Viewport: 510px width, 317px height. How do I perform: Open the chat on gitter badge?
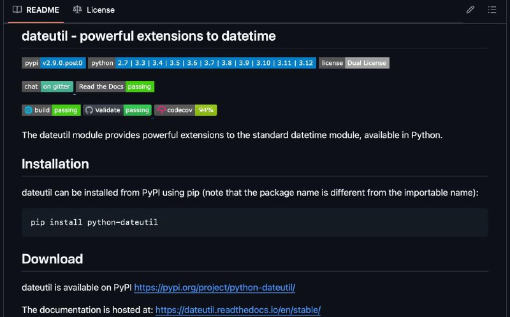pyautogui.click(x=47, y=87)
